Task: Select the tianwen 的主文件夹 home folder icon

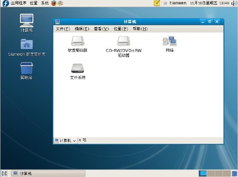Action: coord(27,44)
